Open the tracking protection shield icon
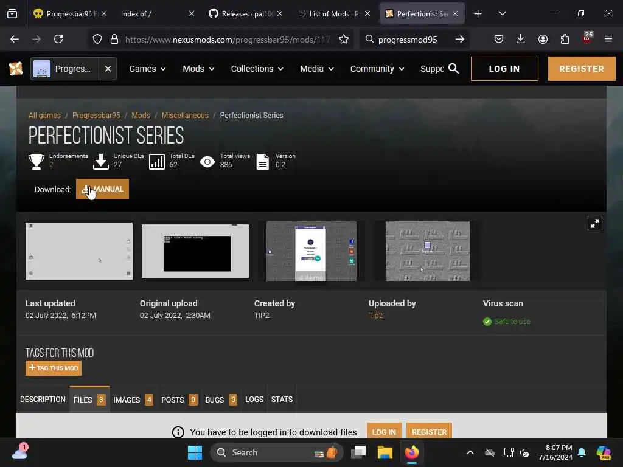The image size is (623, 467). 97,39
